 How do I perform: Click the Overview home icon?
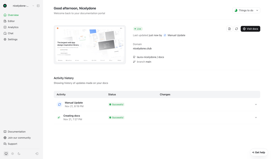[x=5, y=15]
